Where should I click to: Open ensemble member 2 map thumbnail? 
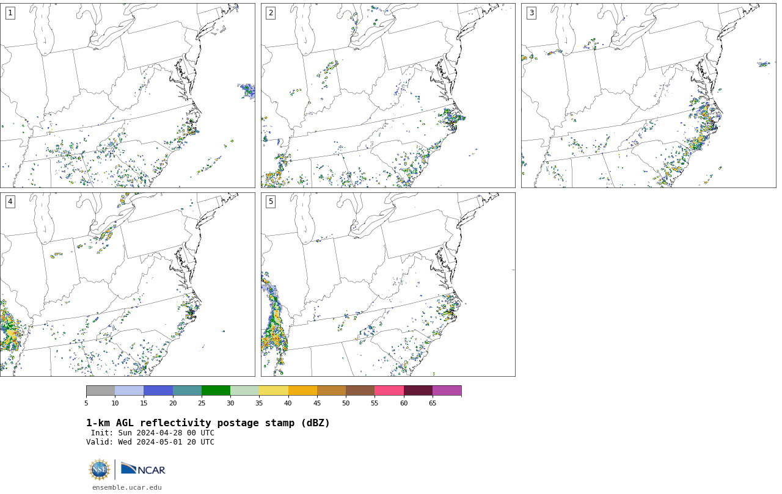pos(388,95)
